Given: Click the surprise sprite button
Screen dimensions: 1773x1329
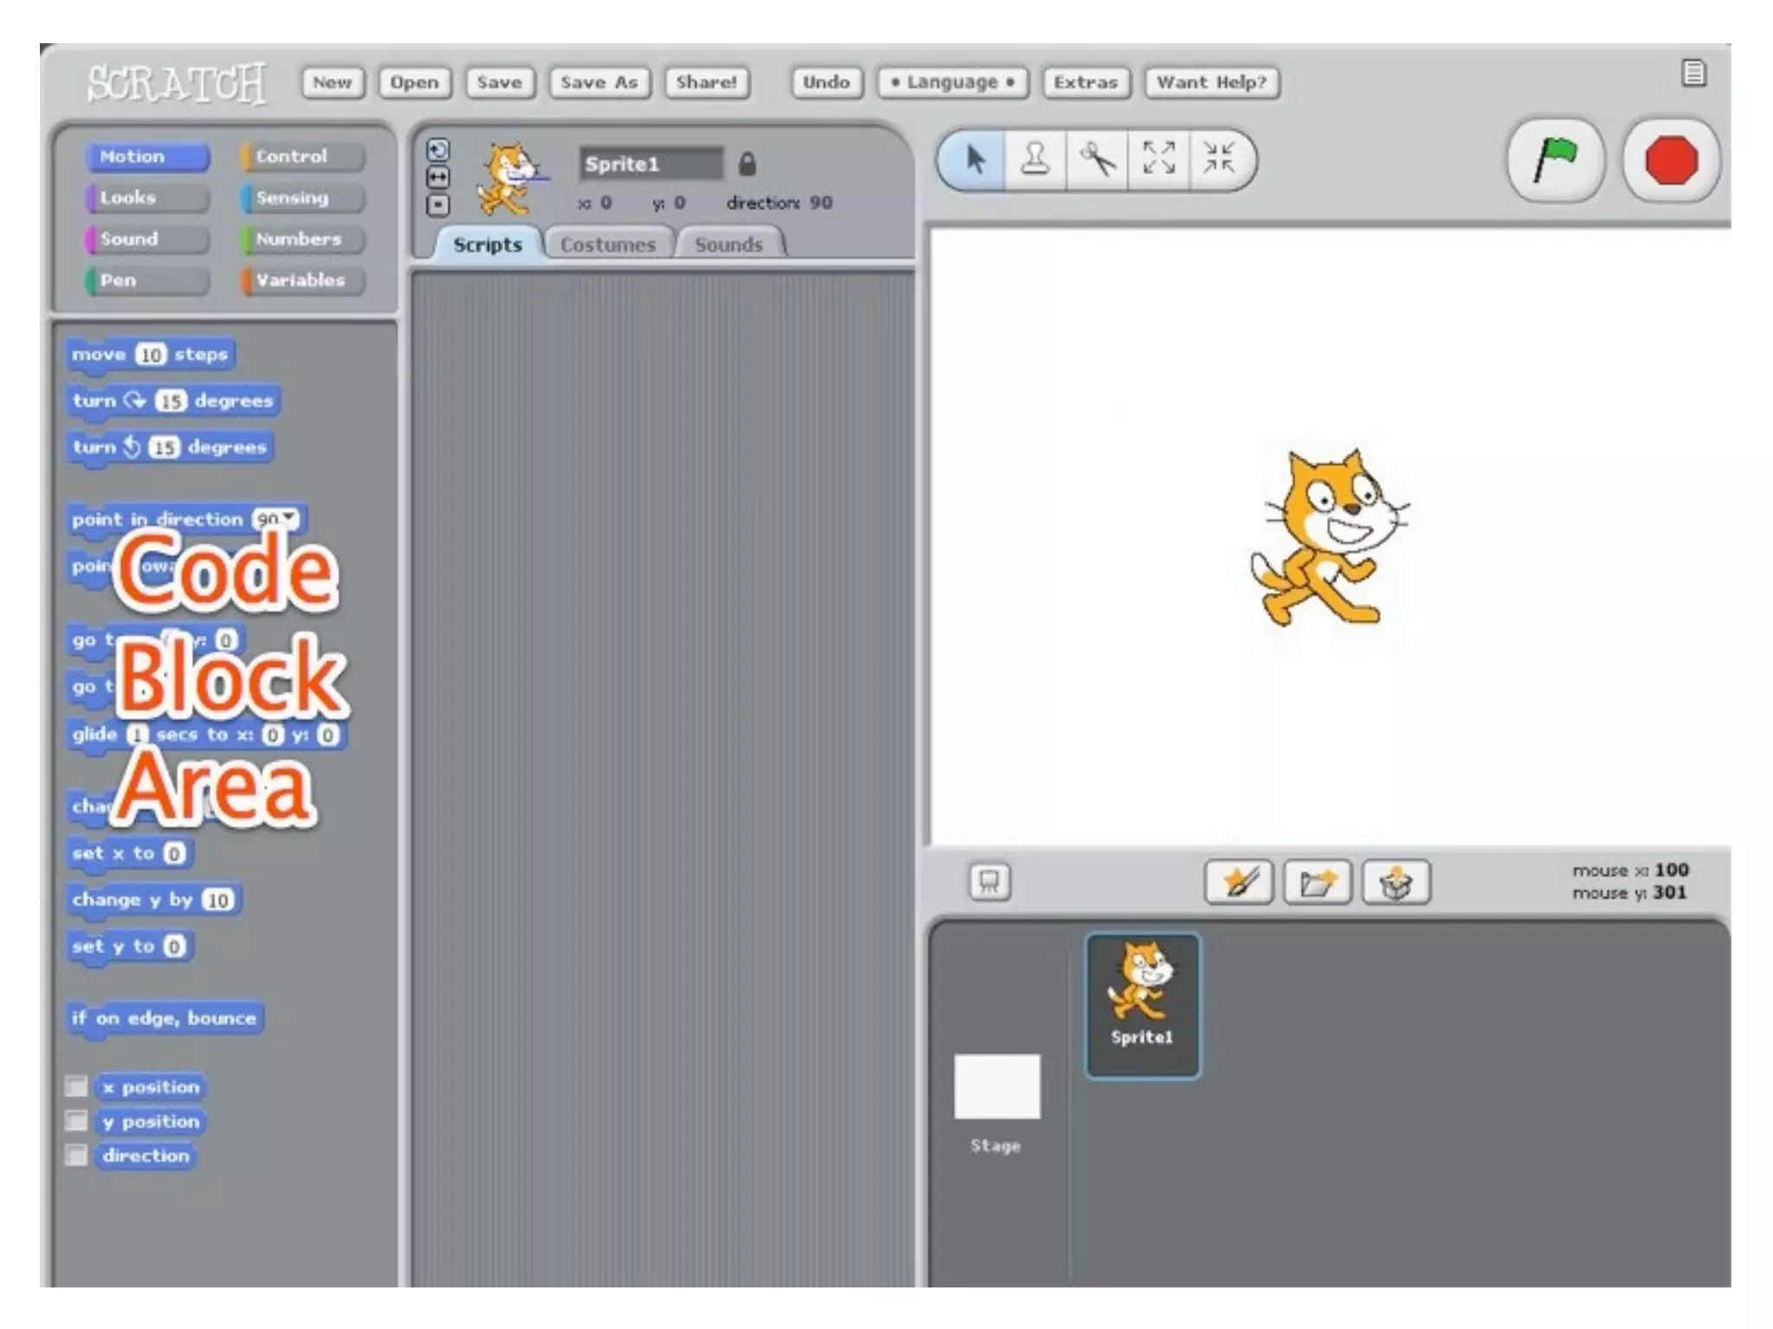Looking at the screenshot, I should coord(1396,883).
